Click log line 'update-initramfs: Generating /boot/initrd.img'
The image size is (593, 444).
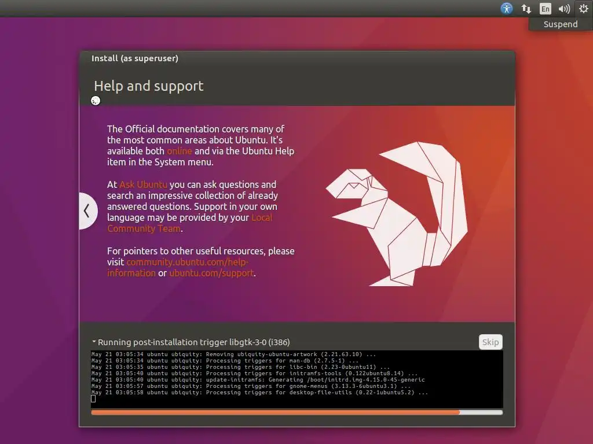258,380
